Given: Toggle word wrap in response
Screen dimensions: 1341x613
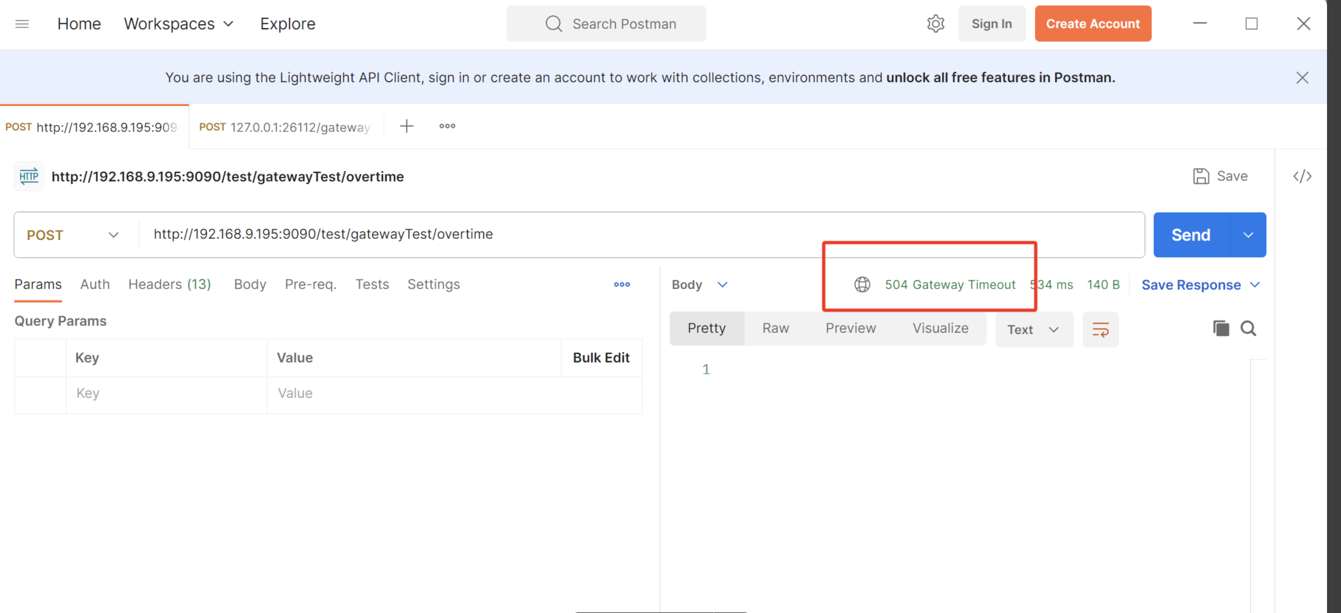Looking at the screenshot, I should pyautogui.click(x=1100, y=329).
